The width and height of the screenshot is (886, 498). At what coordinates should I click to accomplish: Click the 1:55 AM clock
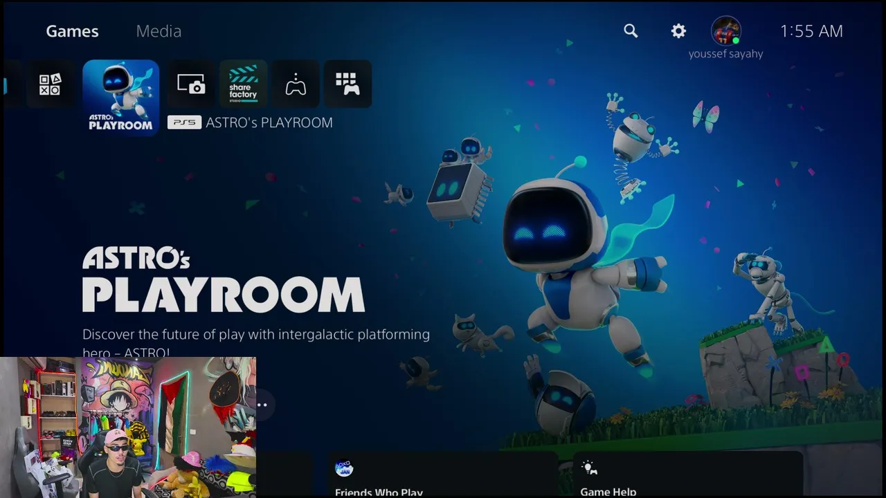[x=811, y=31]
